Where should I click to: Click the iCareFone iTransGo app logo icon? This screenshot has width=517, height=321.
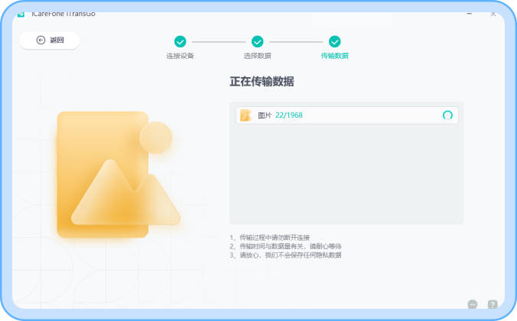tap(21, 14)
